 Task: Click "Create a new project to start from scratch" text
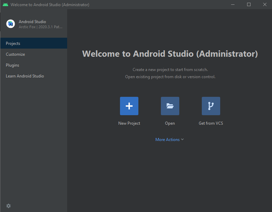click(x=170, y=70)
